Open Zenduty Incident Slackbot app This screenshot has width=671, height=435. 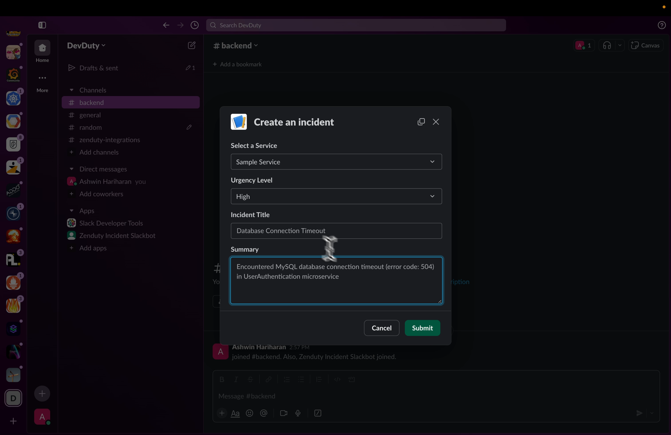[131, 236]
